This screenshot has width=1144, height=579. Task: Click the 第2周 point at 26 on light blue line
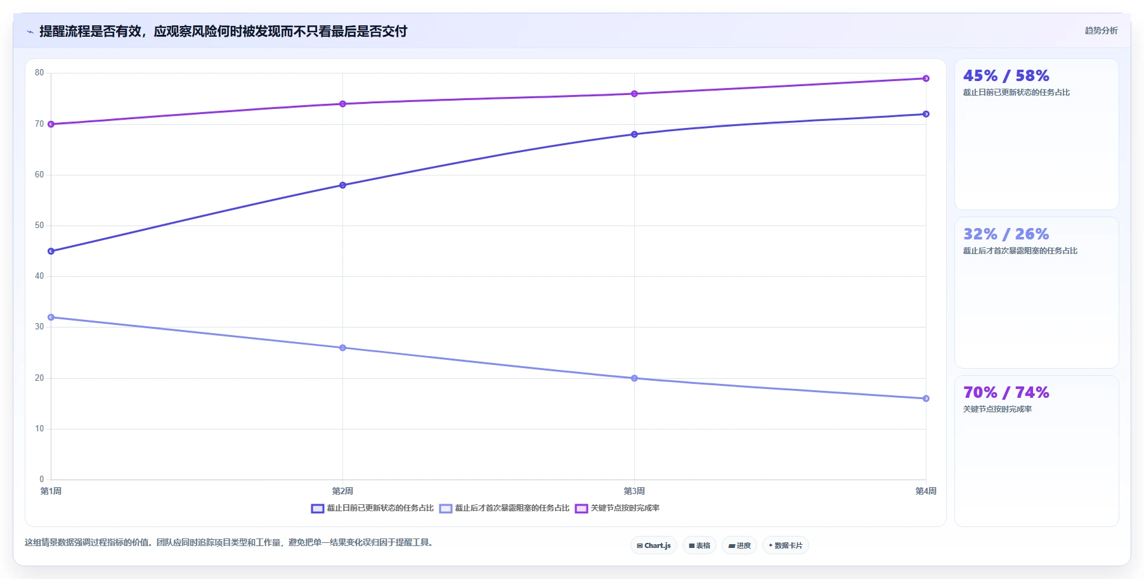(x=342, y=348)
